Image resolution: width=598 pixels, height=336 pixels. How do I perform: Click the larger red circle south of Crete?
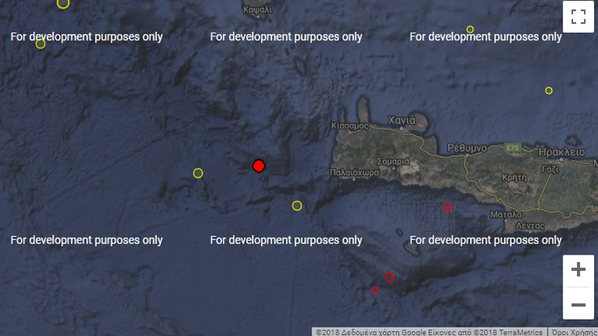pyautogui.click(x=390, y=277)
